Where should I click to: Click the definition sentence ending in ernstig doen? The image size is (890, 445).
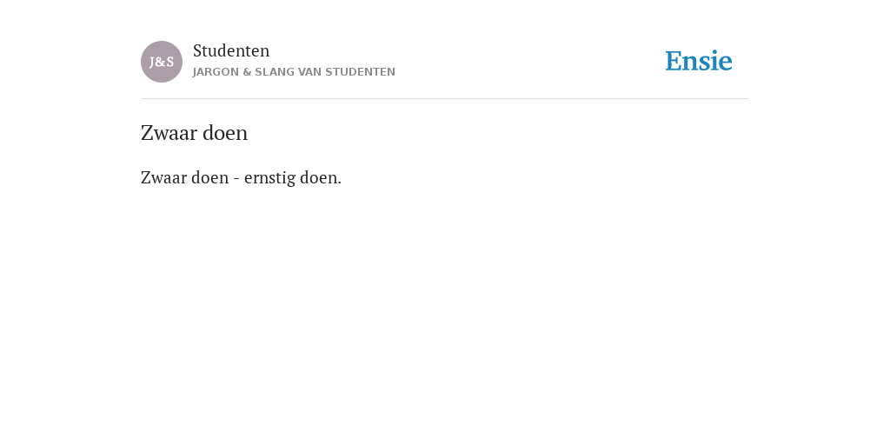[242, 177]
